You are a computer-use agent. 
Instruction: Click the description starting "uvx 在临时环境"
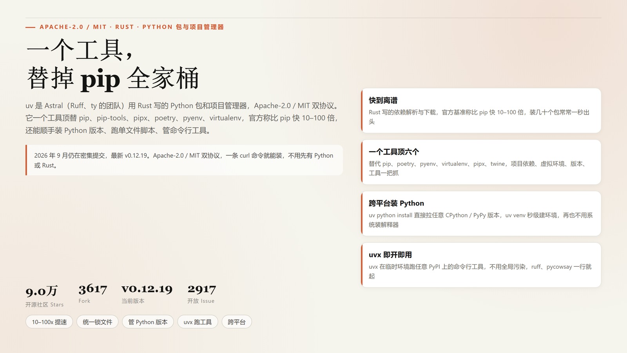pos(480,271)
